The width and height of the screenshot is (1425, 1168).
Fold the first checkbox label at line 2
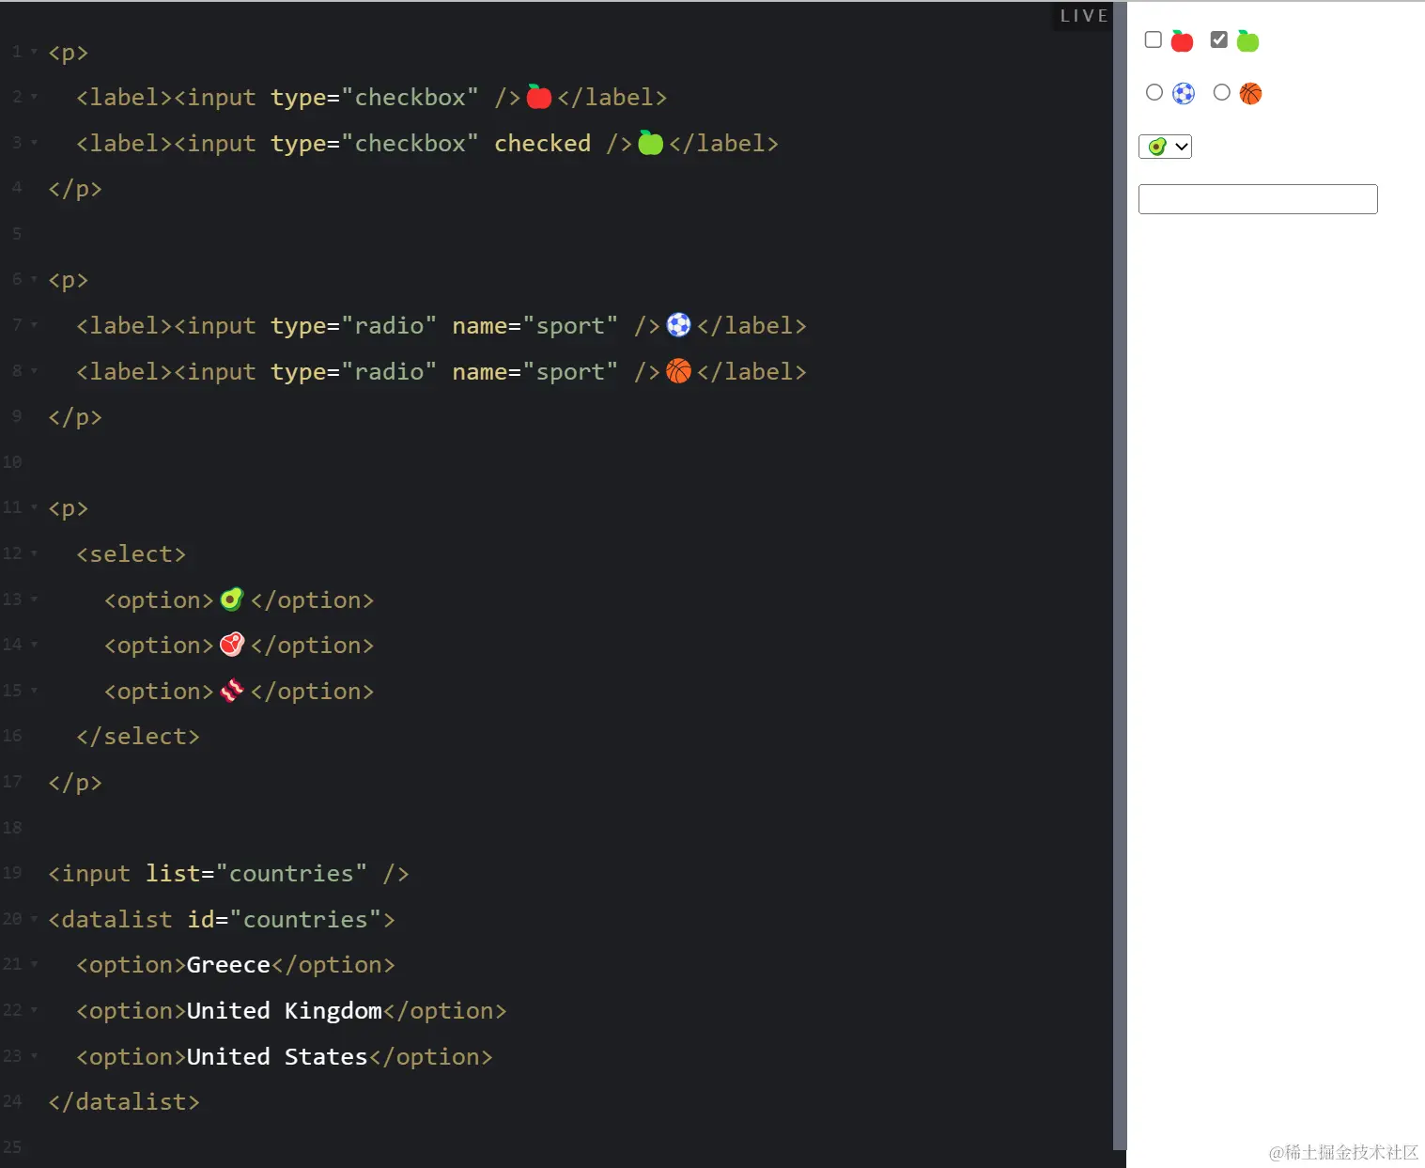coord(34,96)
